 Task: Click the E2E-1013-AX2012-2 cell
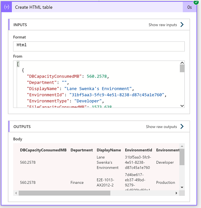point(105,182)
